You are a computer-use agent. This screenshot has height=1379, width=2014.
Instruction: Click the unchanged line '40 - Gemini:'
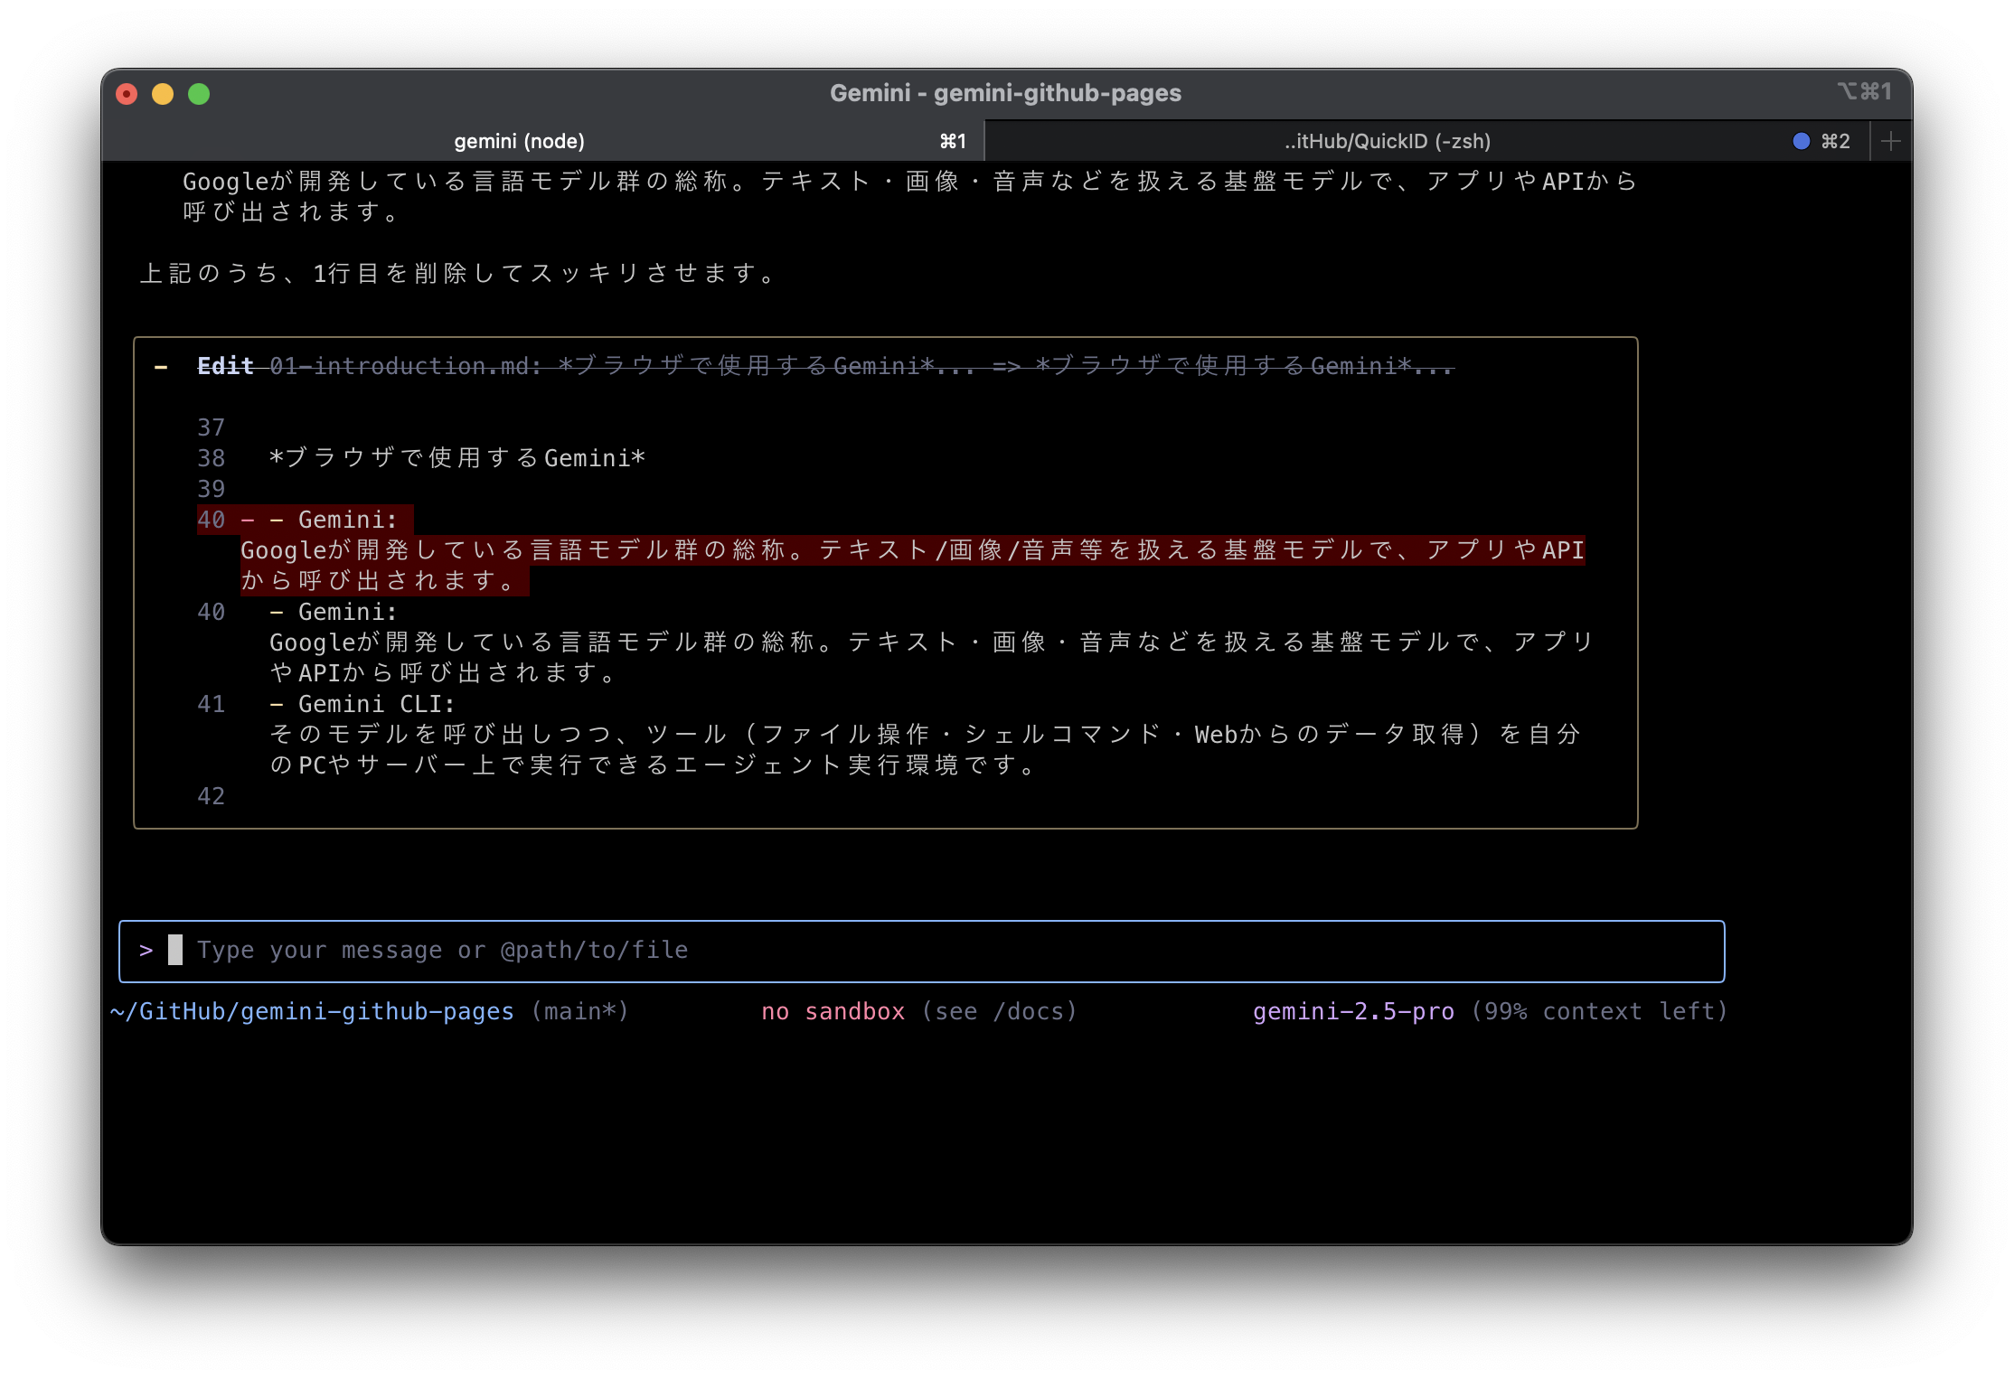(297, 612)
